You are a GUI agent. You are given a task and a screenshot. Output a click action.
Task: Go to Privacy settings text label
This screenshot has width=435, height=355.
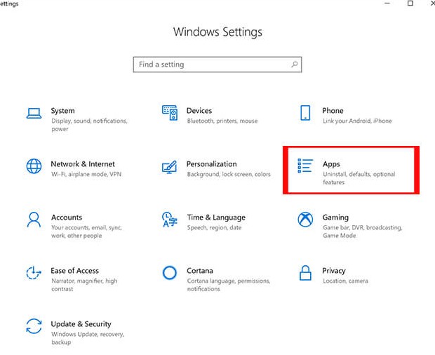334,271
